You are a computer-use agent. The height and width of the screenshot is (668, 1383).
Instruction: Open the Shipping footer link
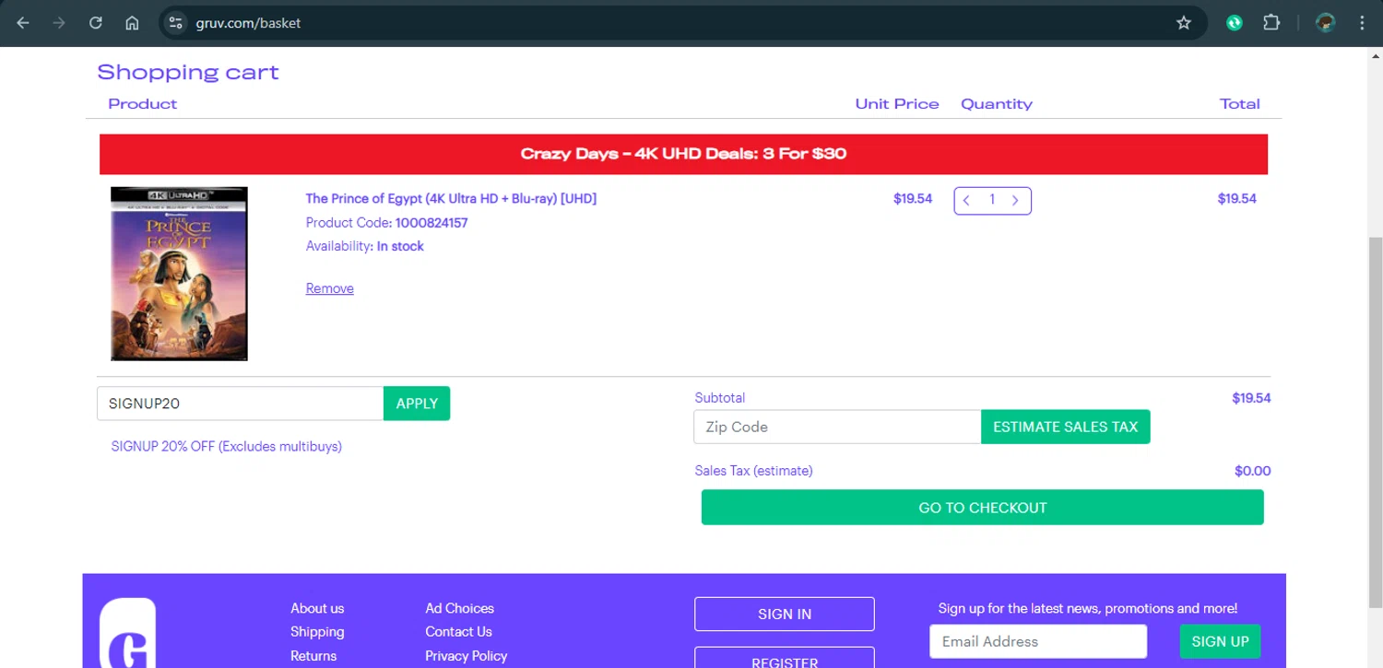[317, 632]
